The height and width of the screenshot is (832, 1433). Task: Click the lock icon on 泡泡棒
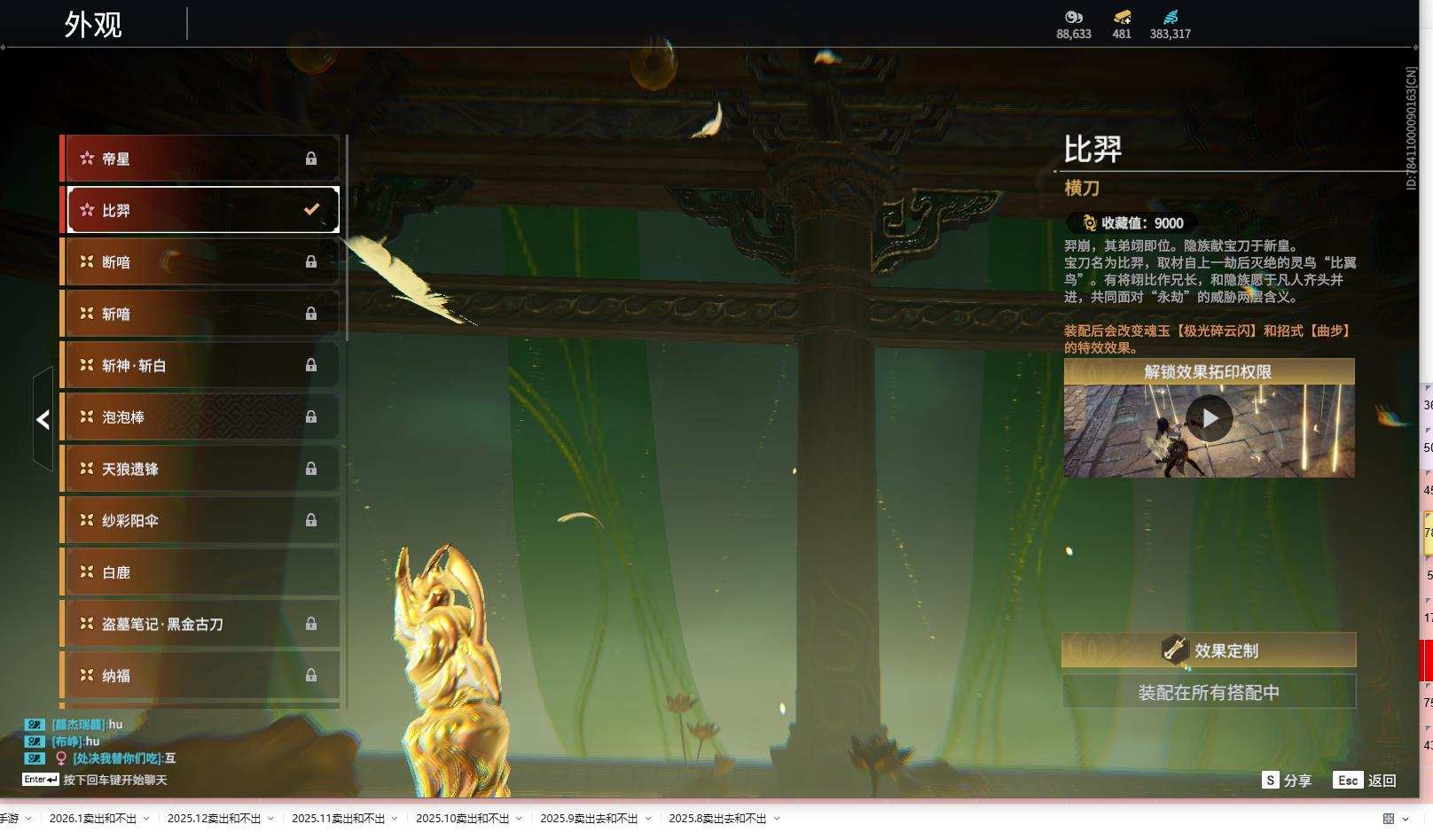tap(311, 416)
